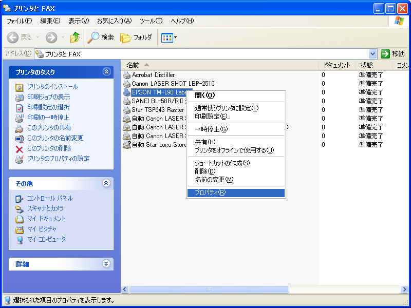Collapse the プリンタのタスク panel
Screen dimensions: 411x308
[x=106, y=72]
